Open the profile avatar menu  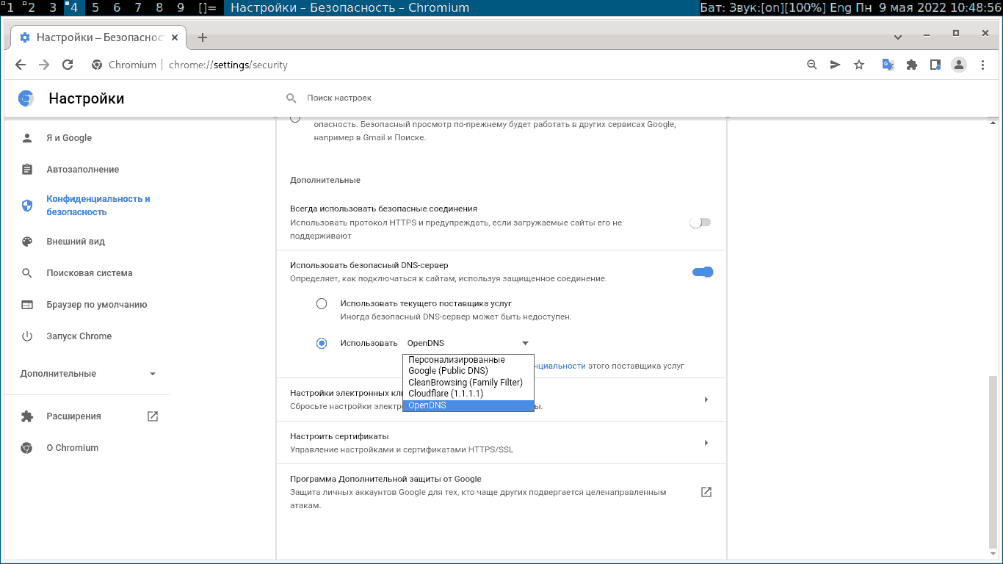959,65
